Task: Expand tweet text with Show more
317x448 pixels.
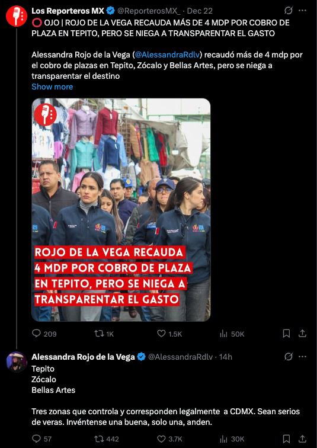Action: point(52,87)
